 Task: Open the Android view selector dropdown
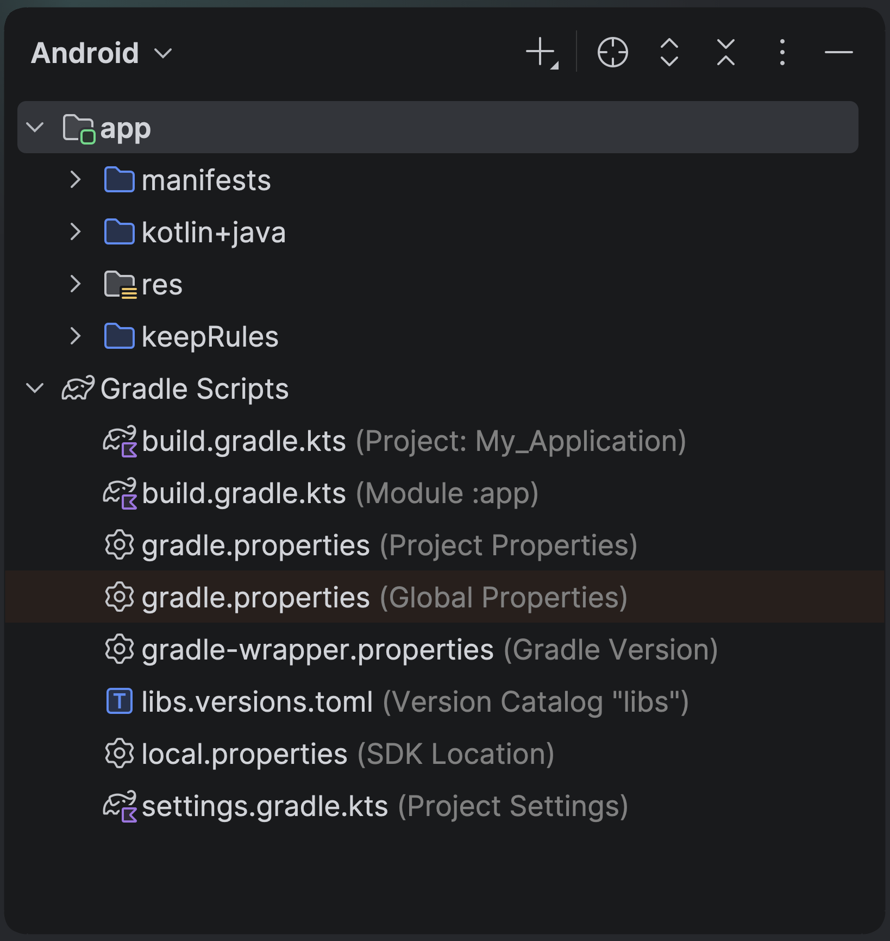[102, 53]
